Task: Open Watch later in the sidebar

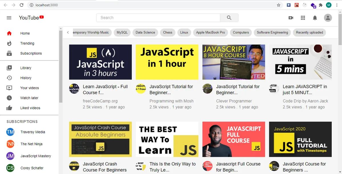Action: coord(29,98)
